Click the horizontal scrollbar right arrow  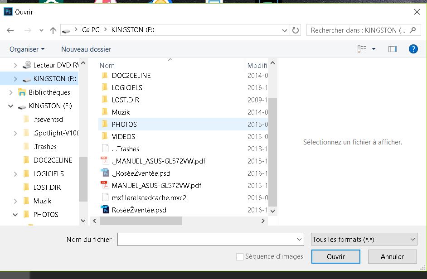(x=263, y=221)
